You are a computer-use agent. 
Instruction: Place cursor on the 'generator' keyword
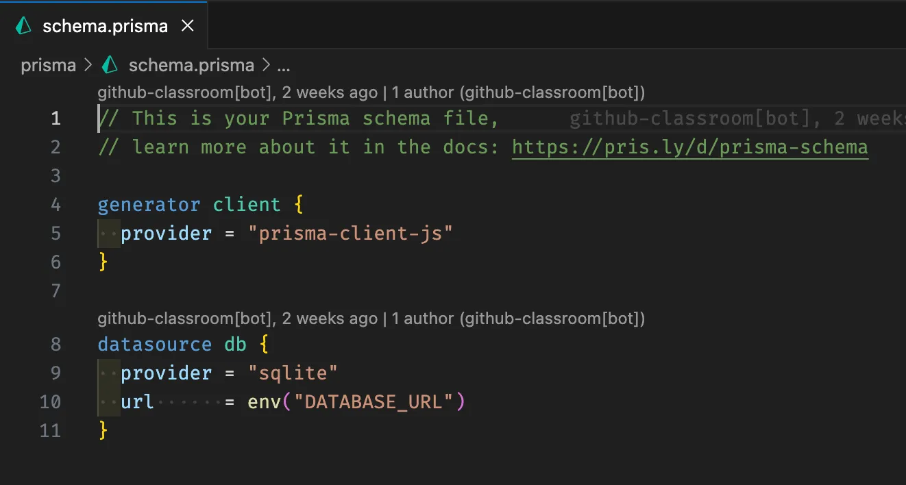[x=149, y=205]
